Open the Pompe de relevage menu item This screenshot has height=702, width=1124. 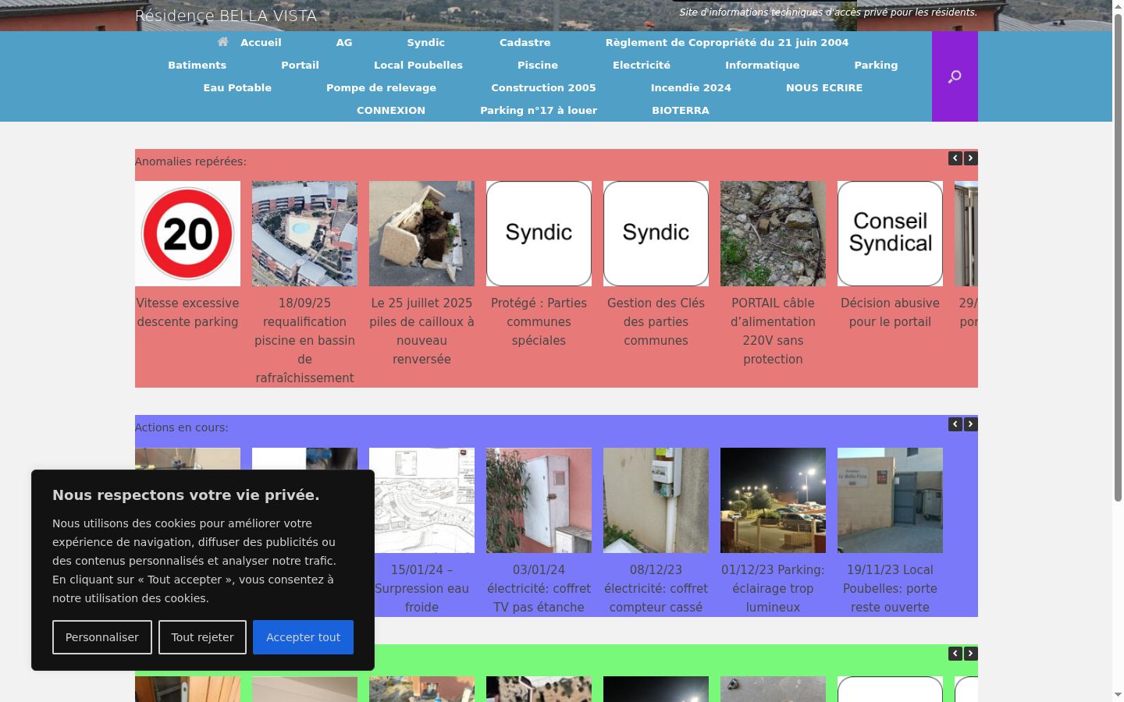381,88
